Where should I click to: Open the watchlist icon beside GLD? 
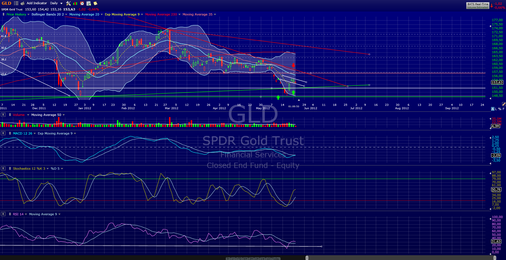tap(16, 3)
